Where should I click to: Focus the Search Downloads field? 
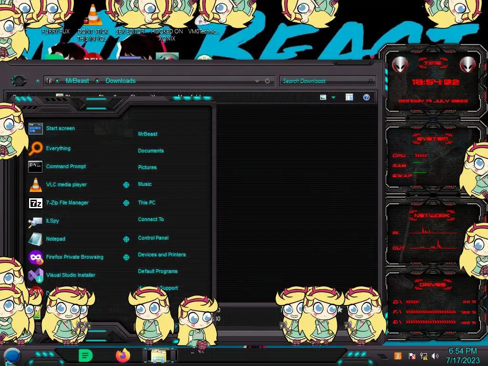coord(324,81)
